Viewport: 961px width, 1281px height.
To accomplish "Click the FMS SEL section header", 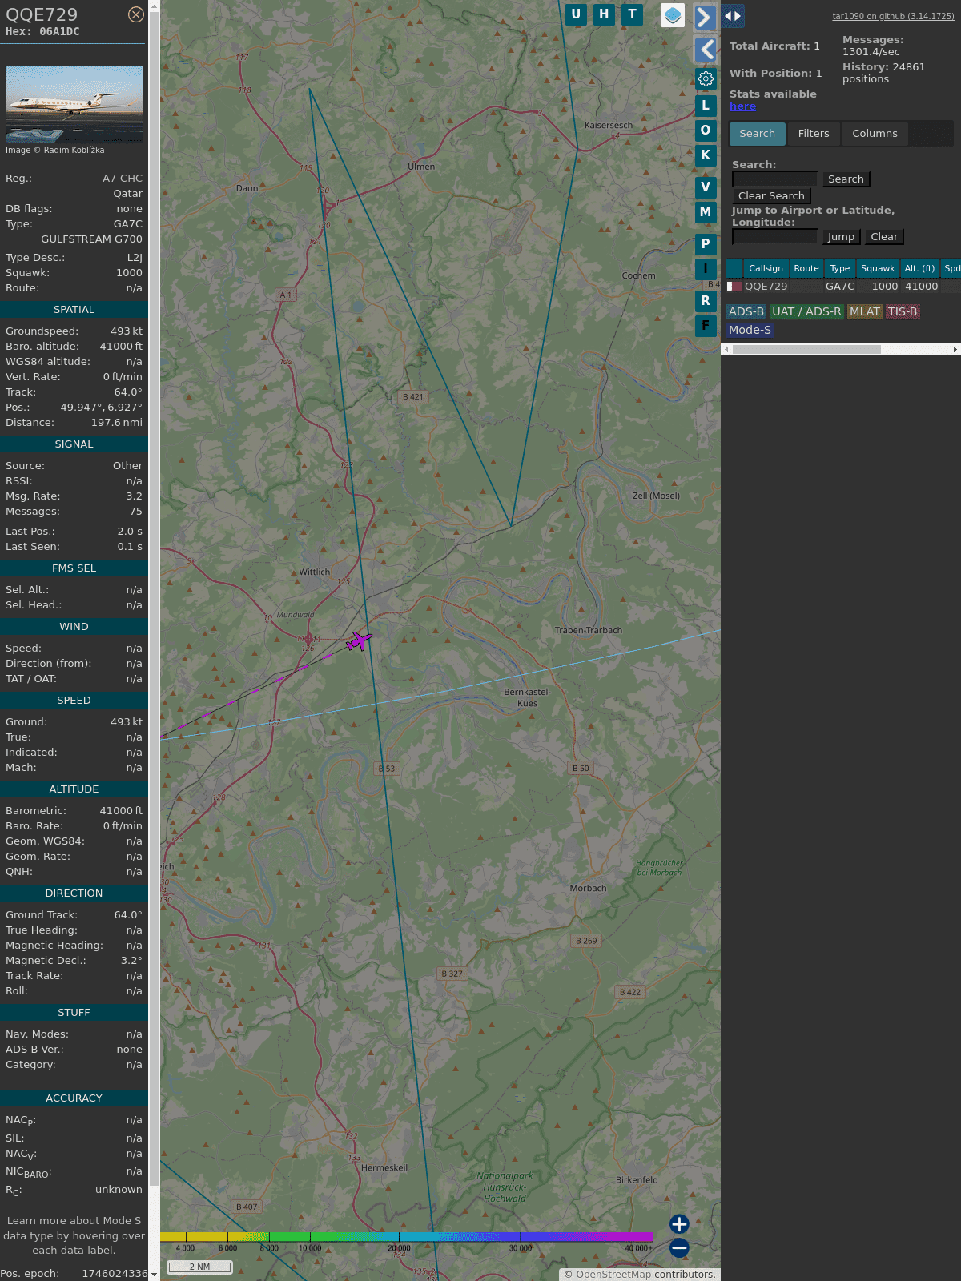I will (x=74, y=568).
